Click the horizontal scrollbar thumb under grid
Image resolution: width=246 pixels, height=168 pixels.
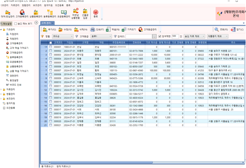coord(101,162)
